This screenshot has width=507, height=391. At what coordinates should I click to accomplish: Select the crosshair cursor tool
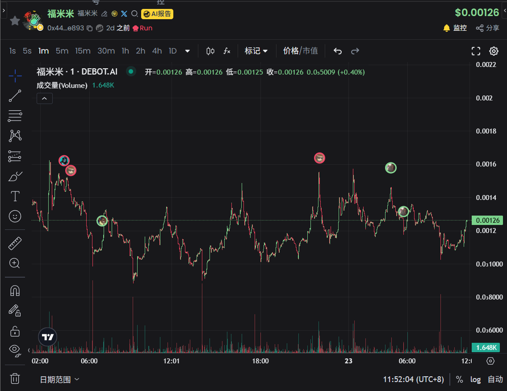pos(15,76)
